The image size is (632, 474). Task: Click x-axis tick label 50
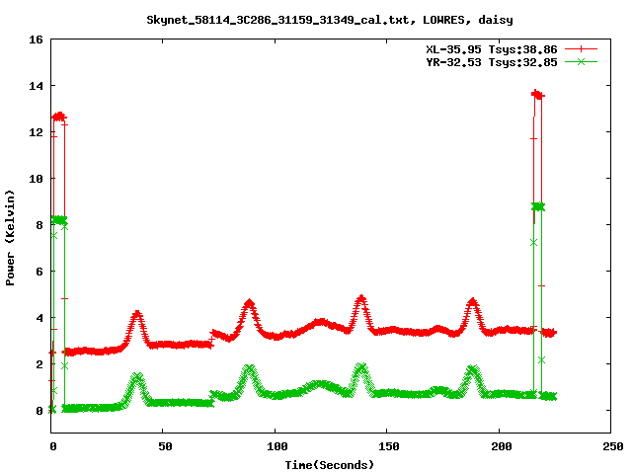[165, 446]
